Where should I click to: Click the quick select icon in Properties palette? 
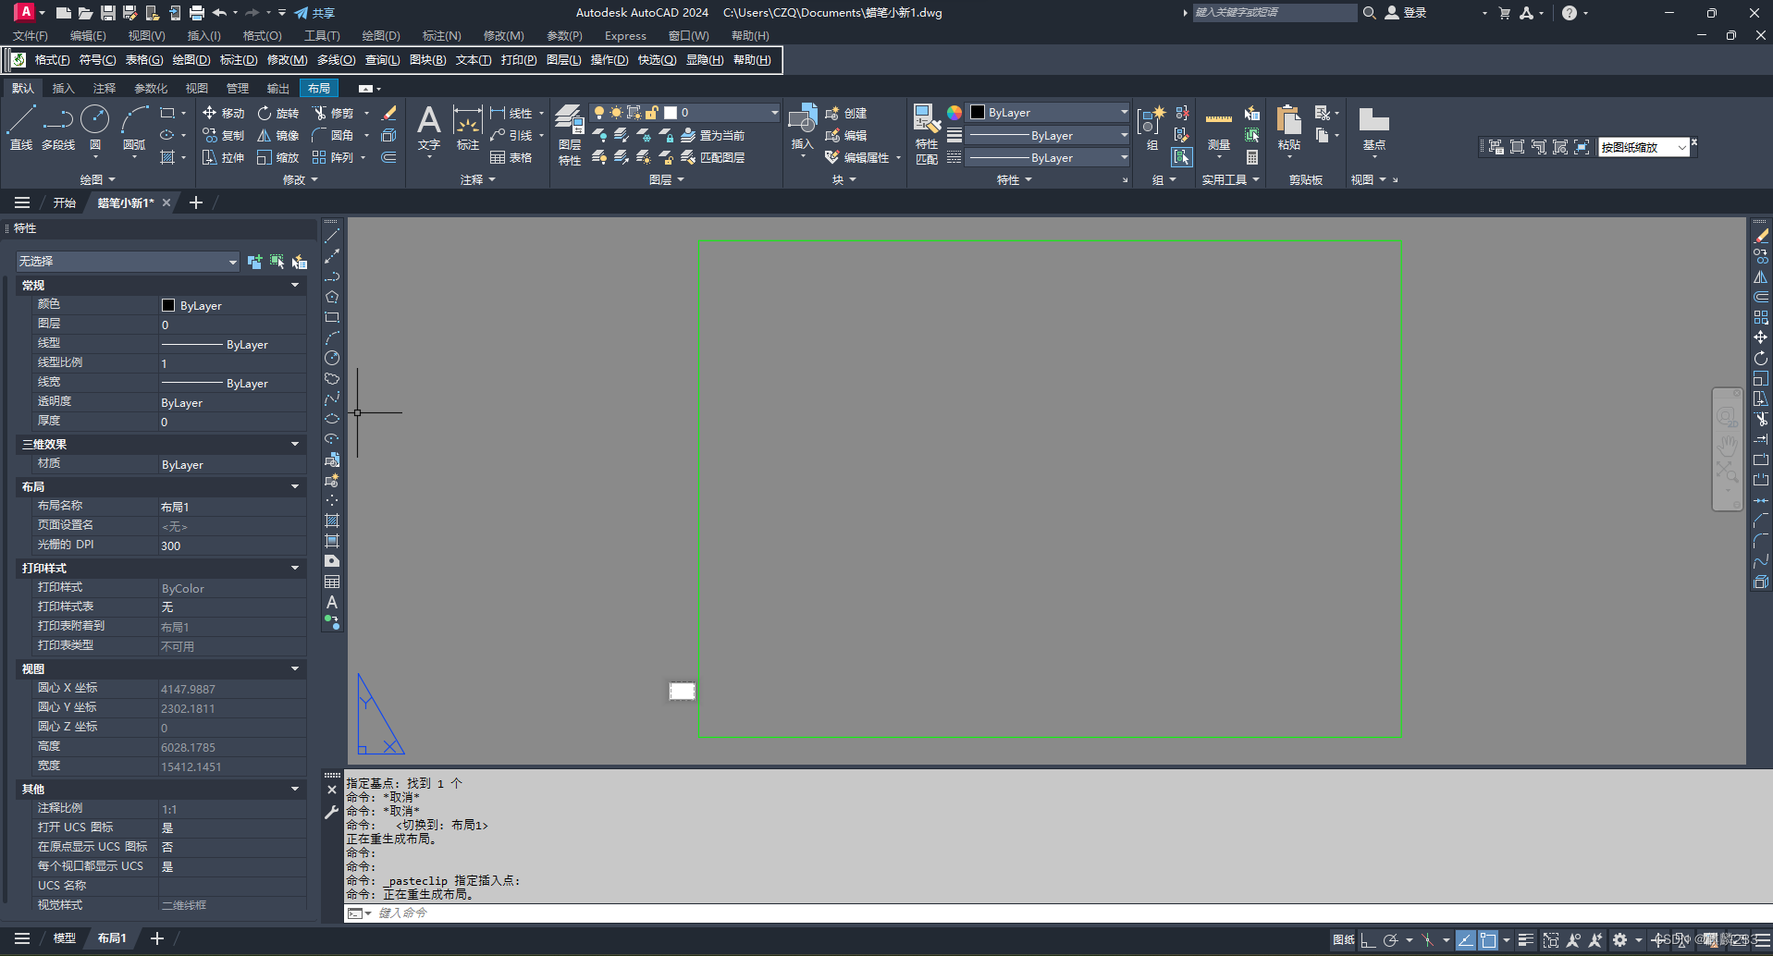click(x=300, y=262)
